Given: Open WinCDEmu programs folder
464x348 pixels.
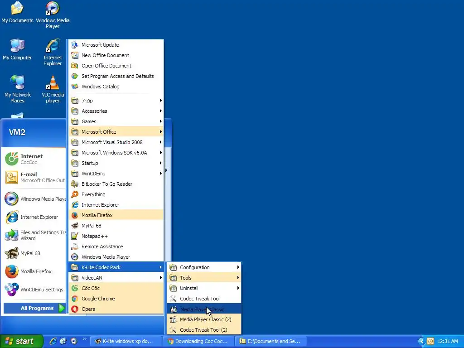Looking at the screenshot, I should click(116, 174).
